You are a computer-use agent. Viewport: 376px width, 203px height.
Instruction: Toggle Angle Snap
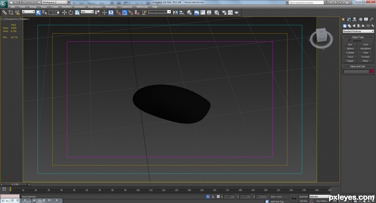click(x=124, y=13)
